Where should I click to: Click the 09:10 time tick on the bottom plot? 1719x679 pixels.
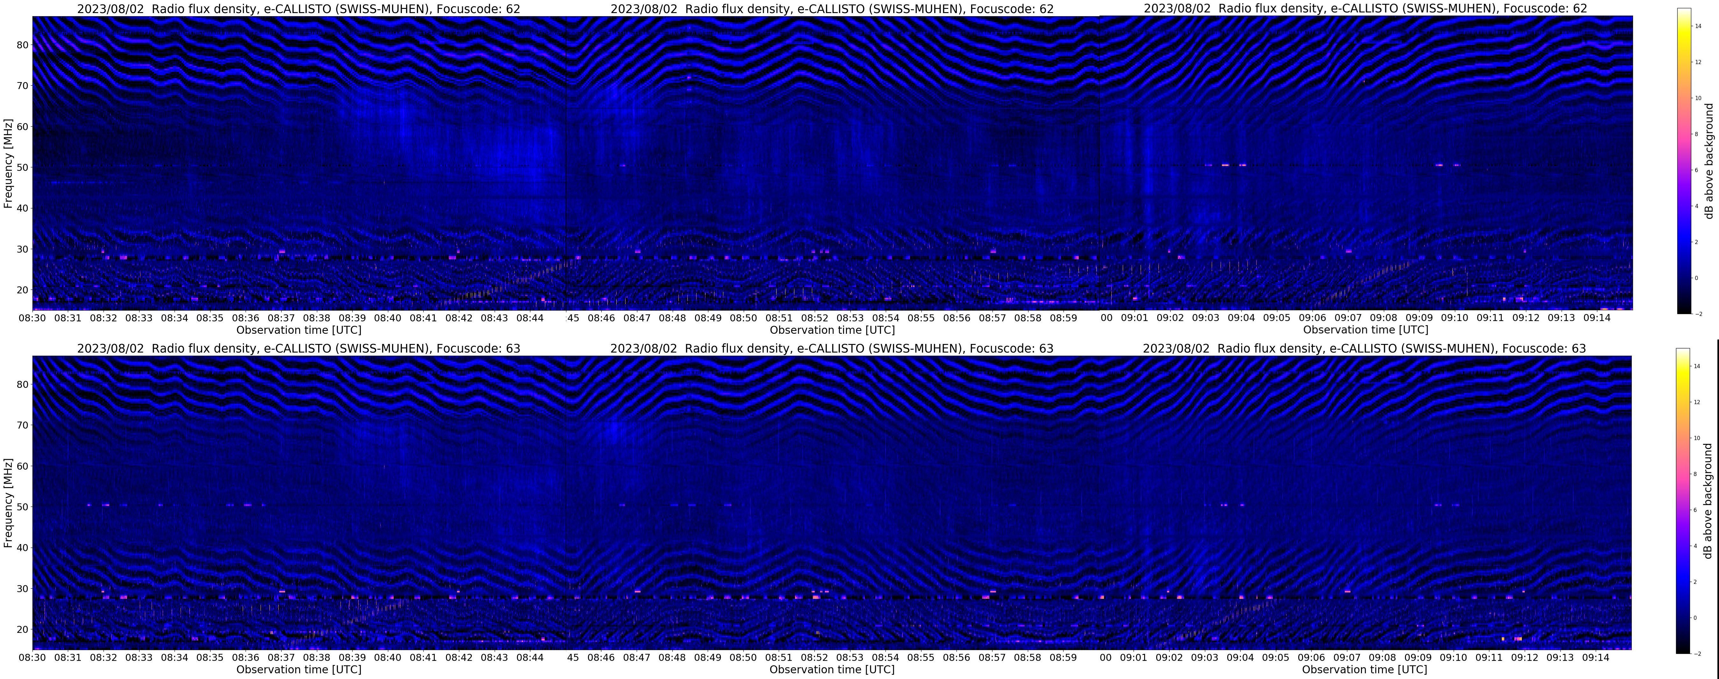pyautogui.click(x=1453, y=658)
